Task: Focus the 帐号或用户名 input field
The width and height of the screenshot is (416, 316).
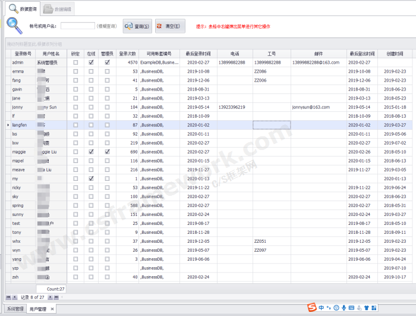Action: tap(78, 26)
